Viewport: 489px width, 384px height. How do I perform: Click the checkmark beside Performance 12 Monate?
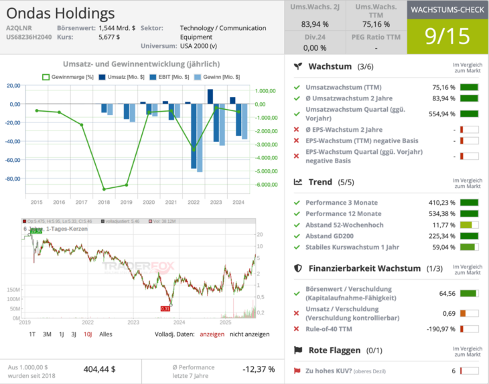(x=297, y=214)
